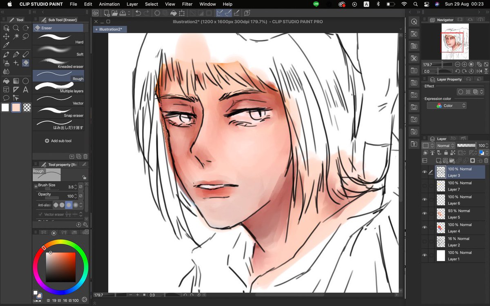The image size is (490, 306).
Task: Toggle Layer 1 visibility eye
Action: click(424, 255)
